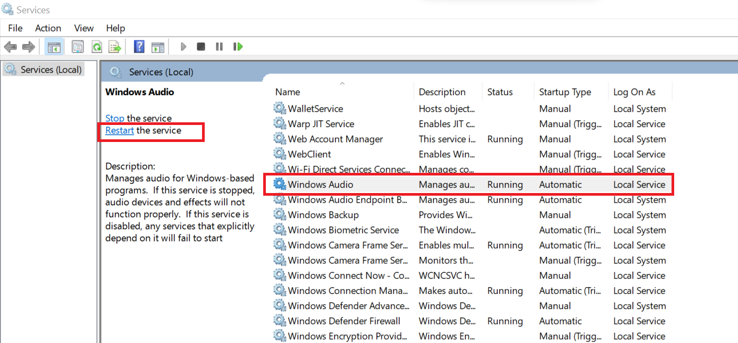738x343 pixels.
Task: Open the View menu
Action: (x=84, y=28)
